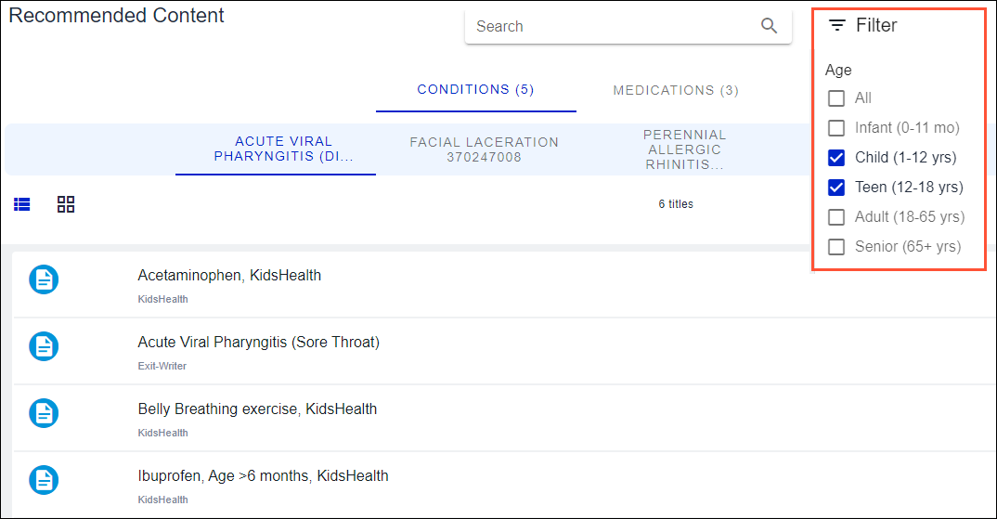Click into the Search field
The width and height of the screenshot is (997, 519).
point(613,26)
